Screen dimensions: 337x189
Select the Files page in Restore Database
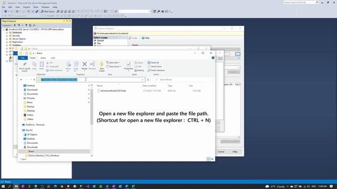99,43
